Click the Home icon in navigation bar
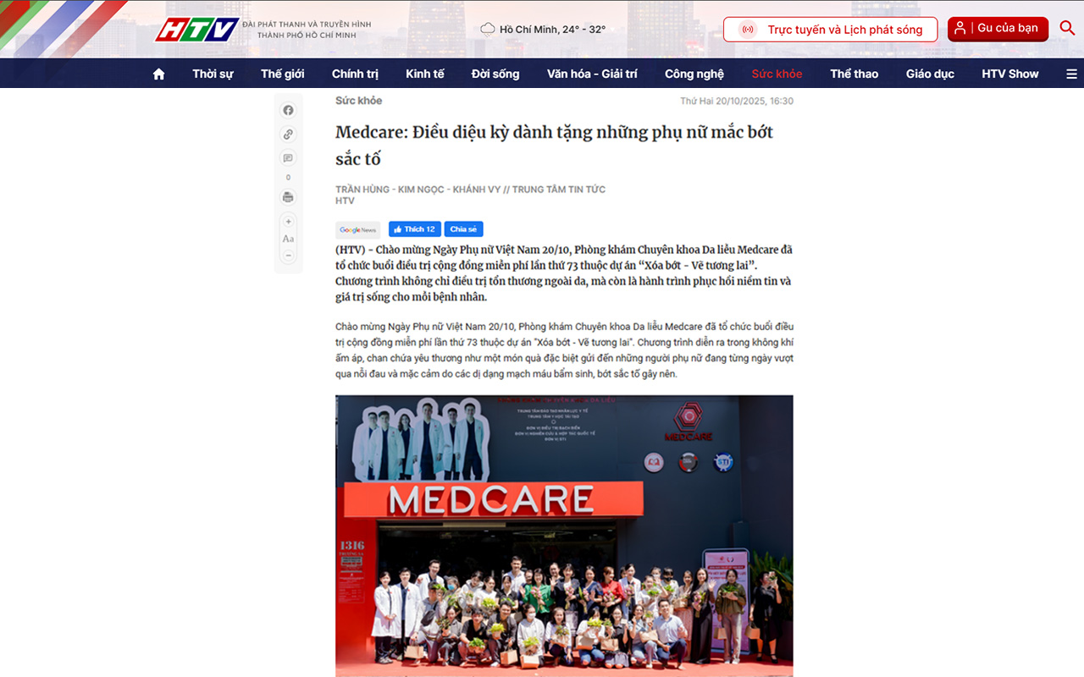Viewport: 1084px width, 677px height. pos(158,74)
